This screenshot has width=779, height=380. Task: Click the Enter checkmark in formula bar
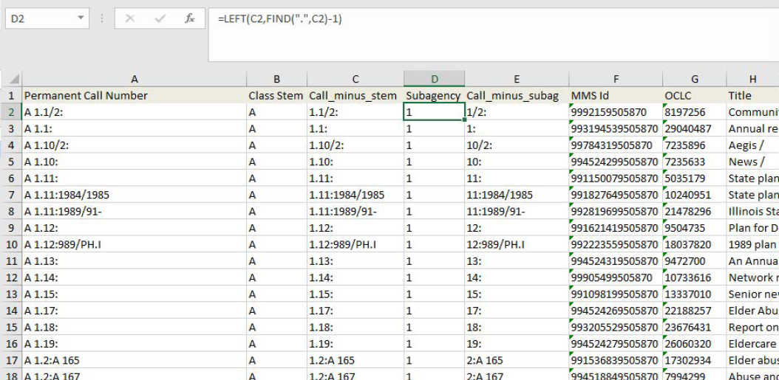pyautogui.click(x=160, y=19)
